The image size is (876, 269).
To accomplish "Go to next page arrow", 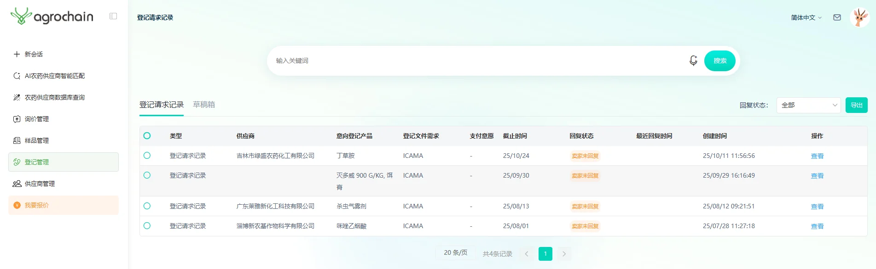I will tap(564, 254).
